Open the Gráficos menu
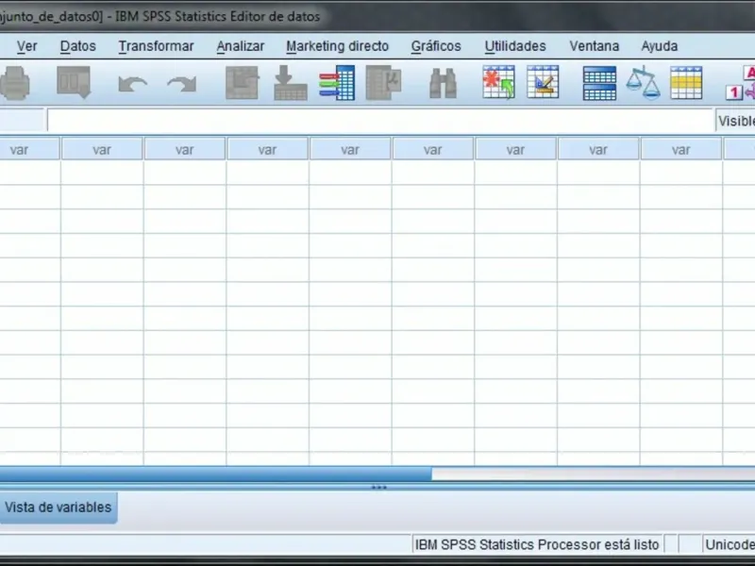Screen dimensions: 755x566 tap(436, 46)
